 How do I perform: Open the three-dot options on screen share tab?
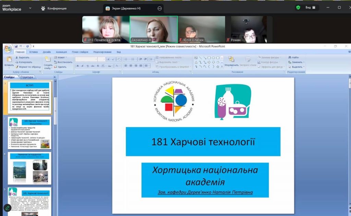point(159,9)
